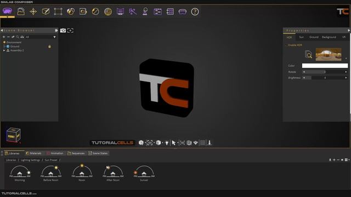This screenshot has width=351, height=197.
Task: Click the snap-to-ground down arrow icon
Action: coord(210,143)
